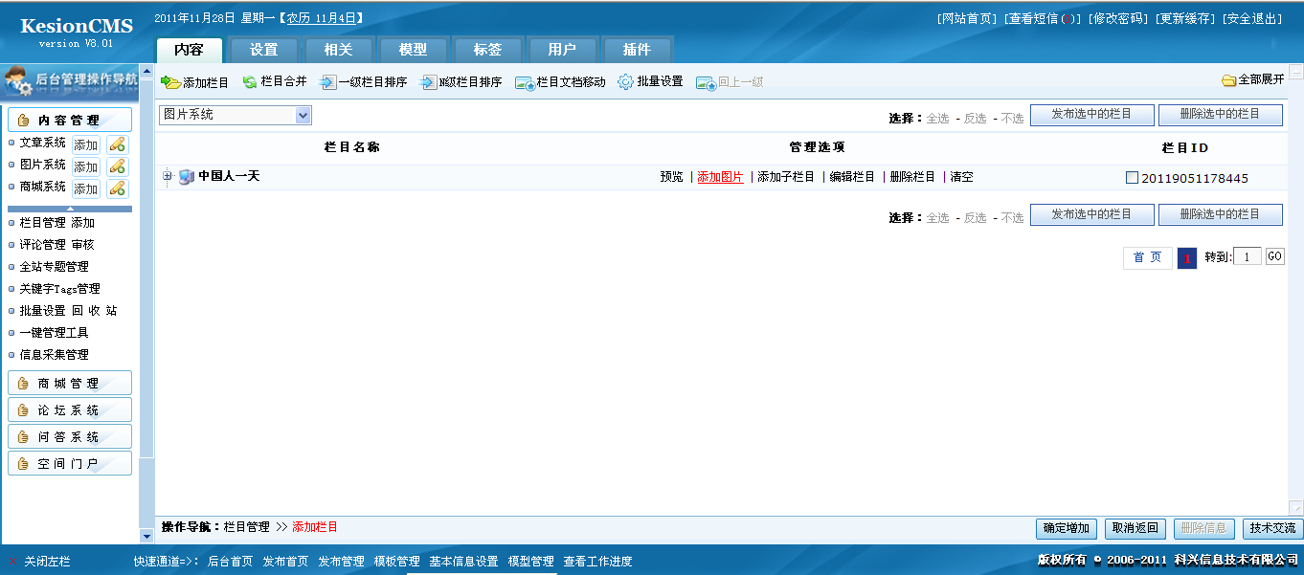
Task: Click 添加图片 for 中国人一天
Action: [x=719, y=176]
